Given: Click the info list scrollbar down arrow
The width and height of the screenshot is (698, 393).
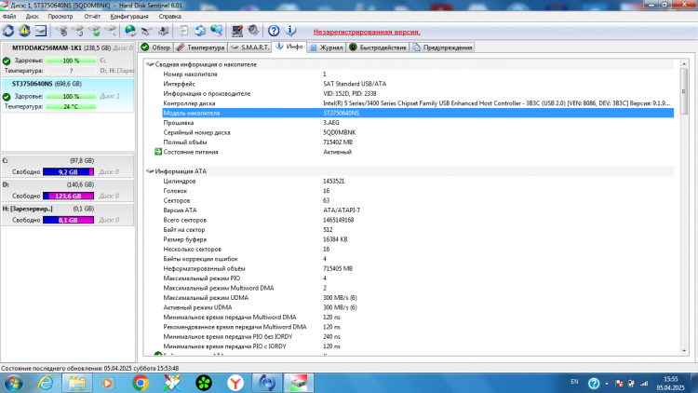Looking at the screenshot, I should click(684, 351).
